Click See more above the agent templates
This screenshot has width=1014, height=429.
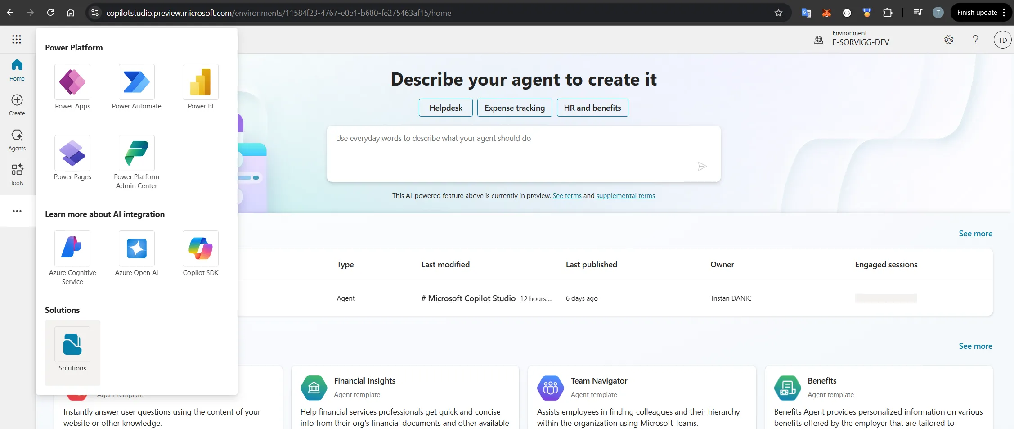tap(975, 346)
